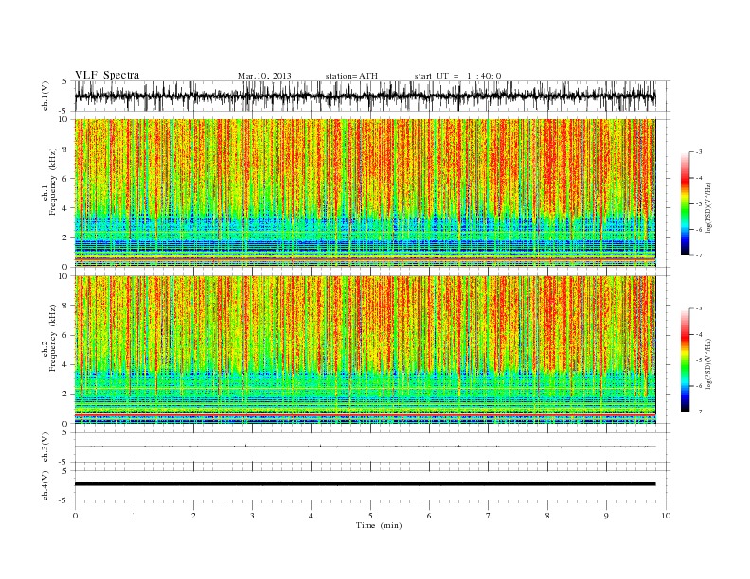Image resolution: width=750 pixels, height=579 pixels.
Task: Click the "10" label ending the time axis
Action: 666,516
